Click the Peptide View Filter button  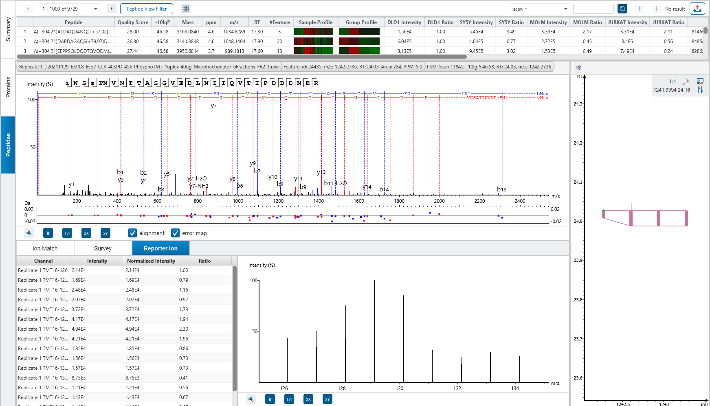point(146,8)
